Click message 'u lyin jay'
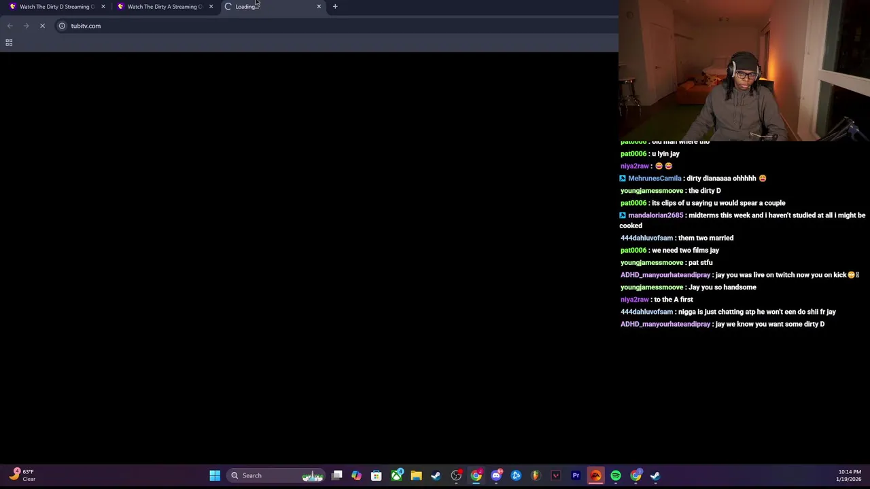 665,154
